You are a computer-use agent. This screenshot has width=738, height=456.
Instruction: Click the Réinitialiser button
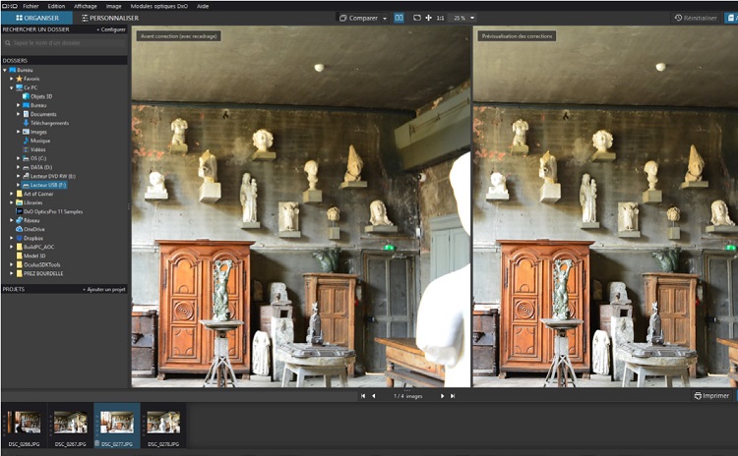tap(696, 18)
